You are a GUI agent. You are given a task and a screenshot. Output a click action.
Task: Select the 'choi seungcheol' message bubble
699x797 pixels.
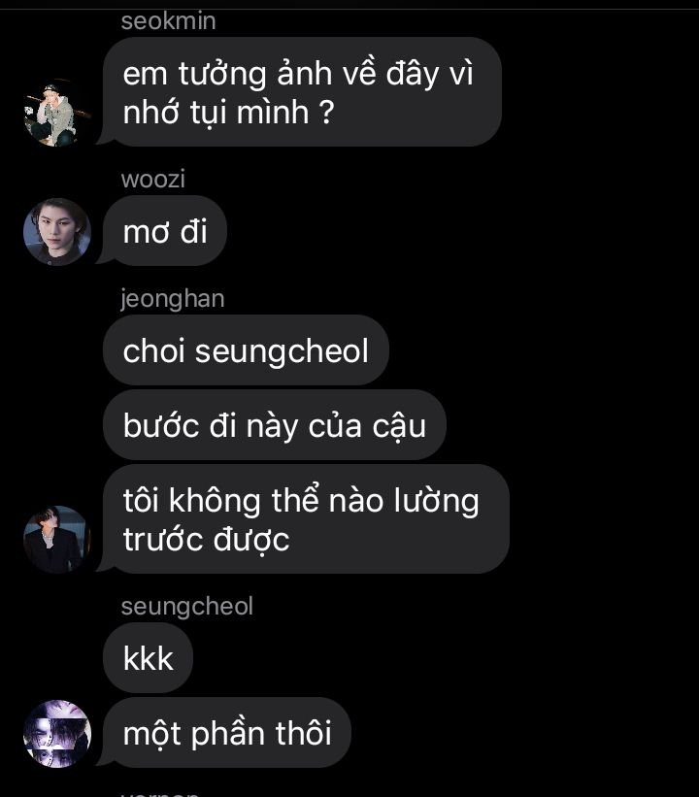coord(246,350)
